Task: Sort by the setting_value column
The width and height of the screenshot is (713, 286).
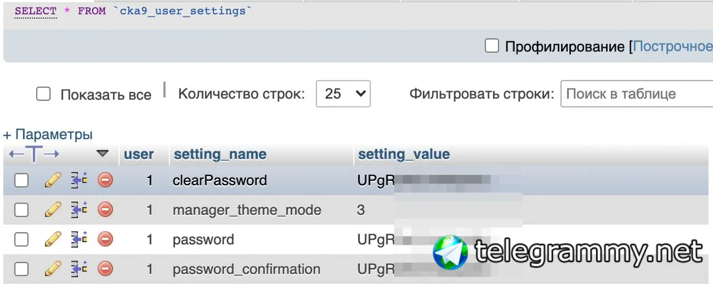Action: 404,154
